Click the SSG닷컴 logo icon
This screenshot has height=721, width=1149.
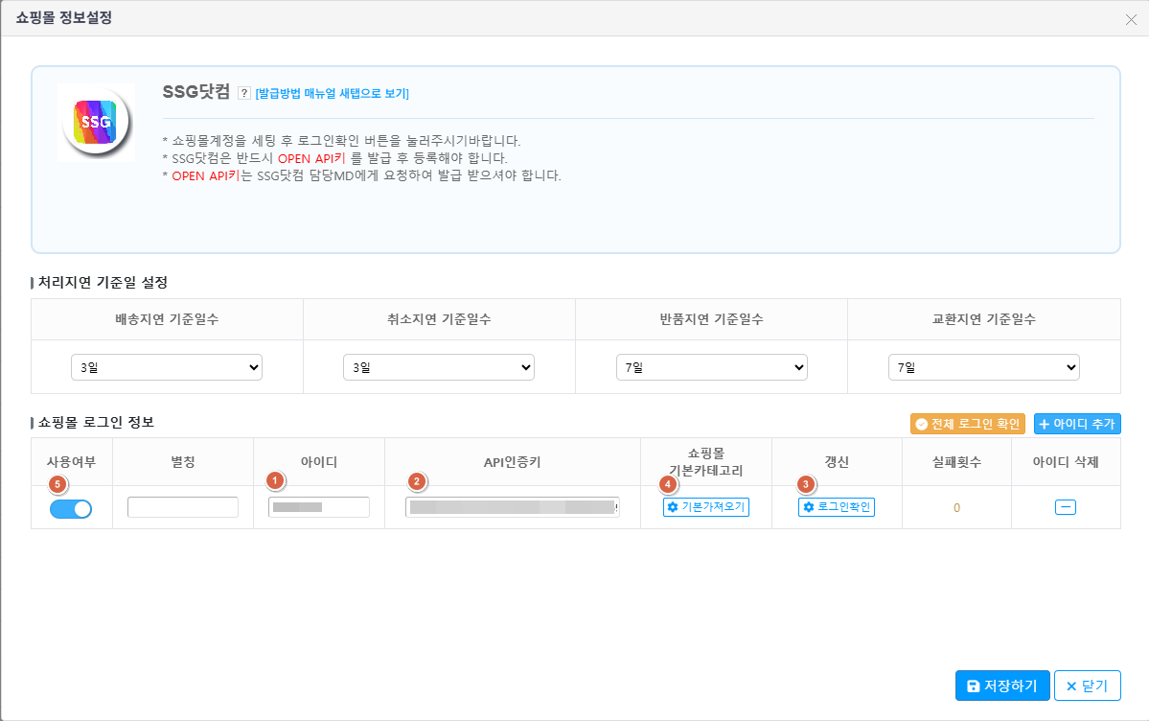(x=96, y=122)
